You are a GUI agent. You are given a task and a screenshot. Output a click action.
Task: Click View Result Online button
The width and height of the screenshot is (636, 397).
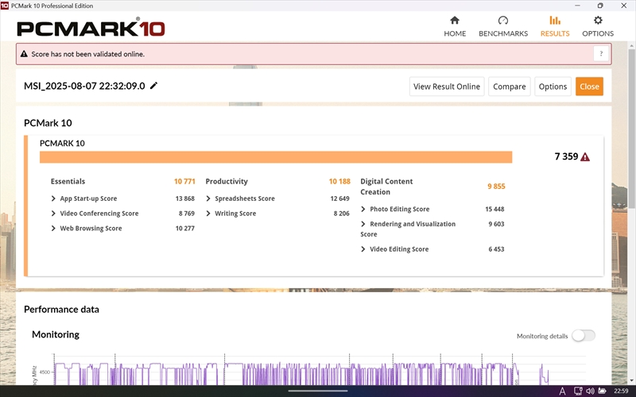point(447,87)
